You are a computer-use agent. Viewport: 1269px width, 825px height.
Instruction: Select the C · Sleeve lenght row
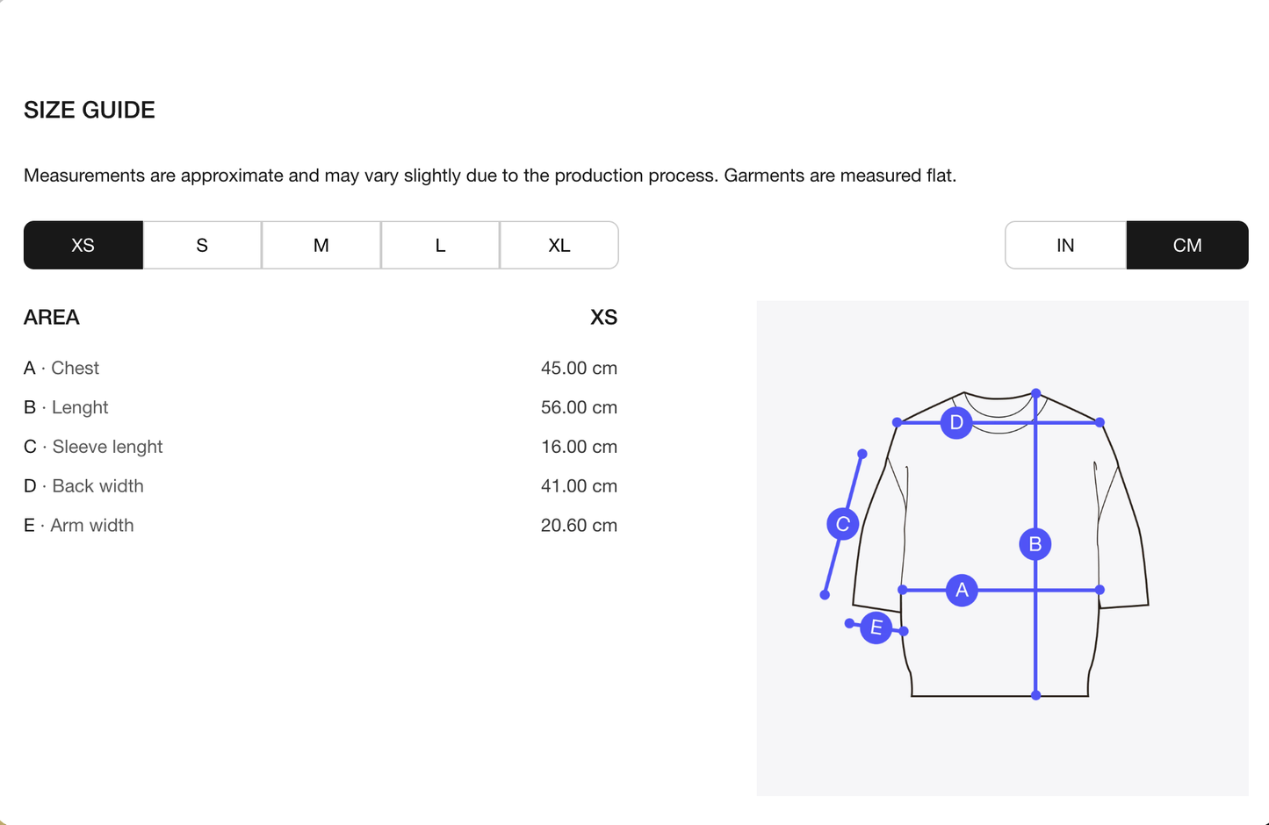point(321,447)
